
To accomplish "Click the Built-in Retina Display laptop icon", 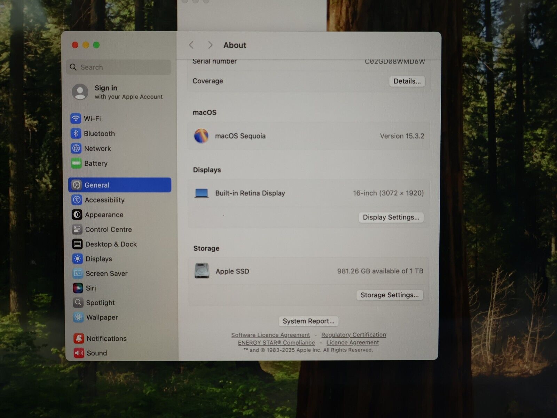I will [202, 193].
